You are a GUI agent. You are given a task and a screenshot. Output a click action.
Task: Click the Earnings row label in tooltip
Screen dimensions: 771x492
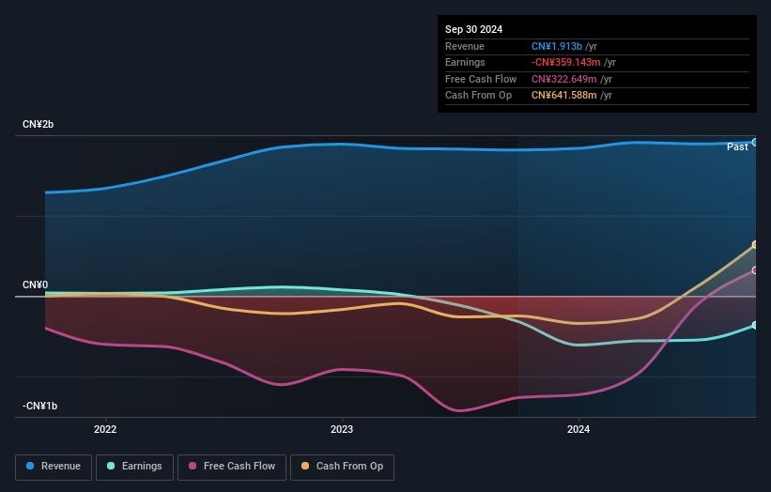coord(465,62)
